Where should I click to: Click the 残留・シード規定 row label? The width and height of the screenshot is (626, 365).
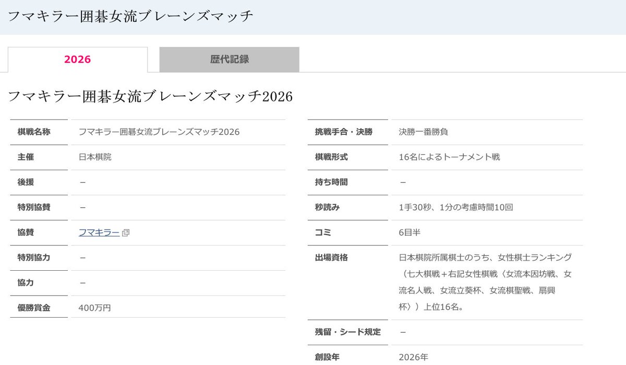348,332
